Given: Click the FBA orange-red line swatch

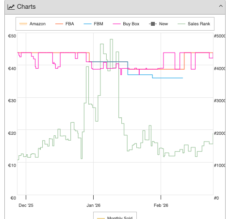Looking at the screenshot, I should click(59, 24).
